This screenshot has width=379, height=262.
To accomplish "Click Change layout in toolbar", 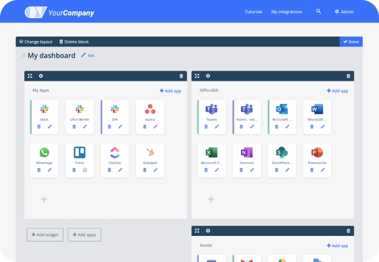I will 36,42.
